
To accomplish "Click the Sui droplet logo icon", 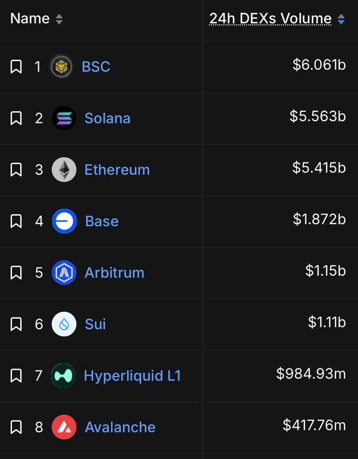I will (64, 324).
